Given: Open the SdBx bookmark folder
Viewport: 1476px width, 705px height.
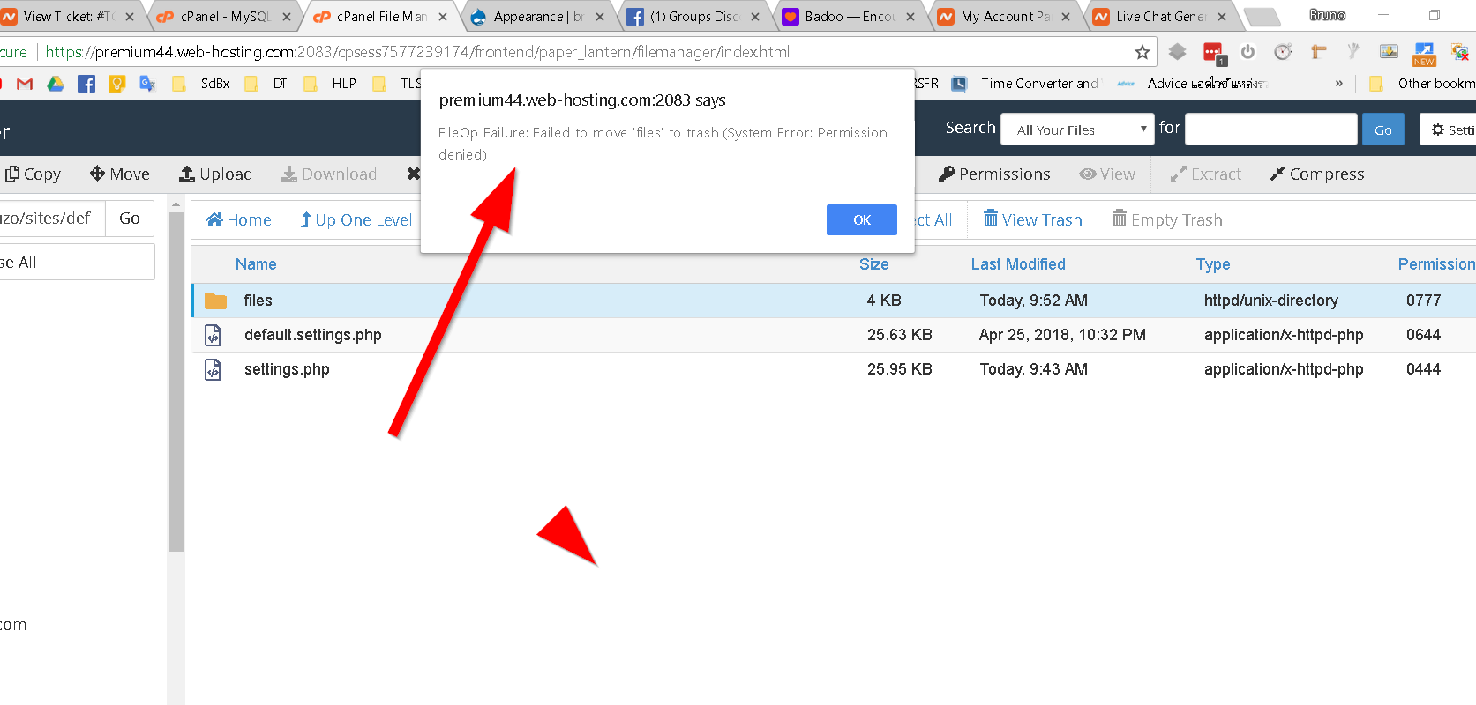Looking at the screenshot, I should coord(203,84).
